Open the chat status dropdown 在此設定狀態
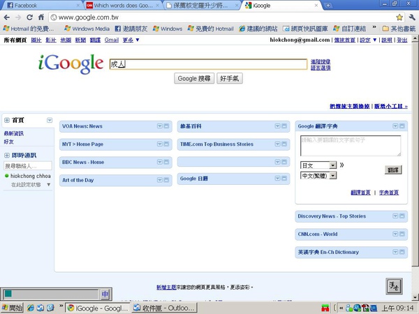419x314 pixels. point(49,184)
